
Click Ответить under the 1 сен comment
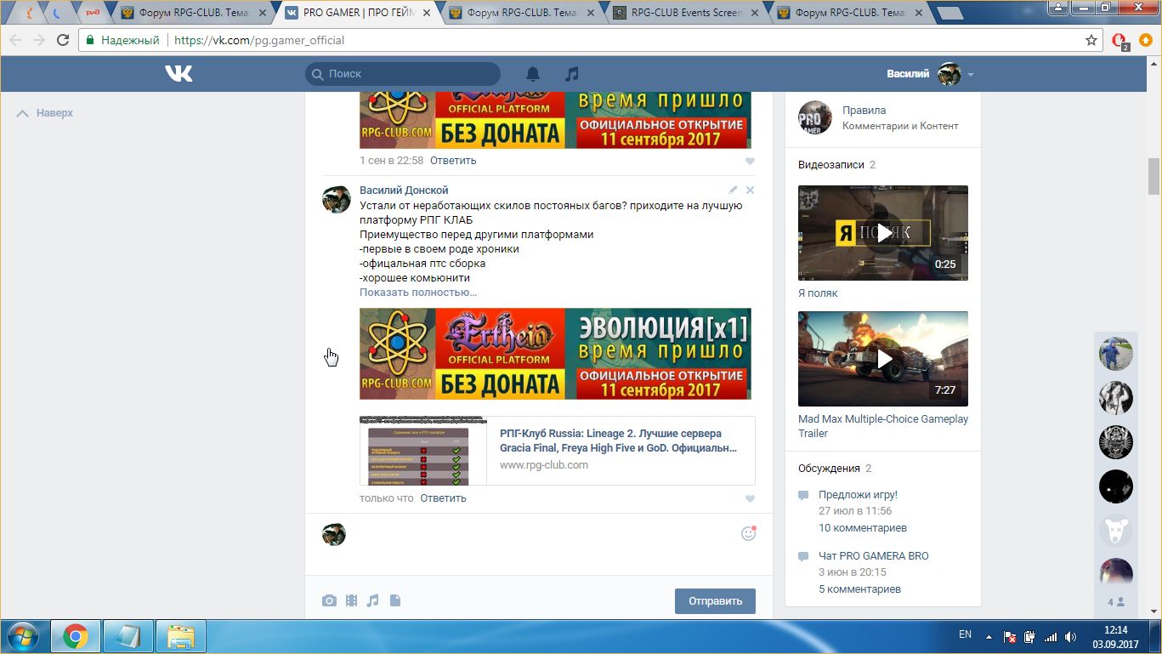pyautogui.click(x=453, y=161)
